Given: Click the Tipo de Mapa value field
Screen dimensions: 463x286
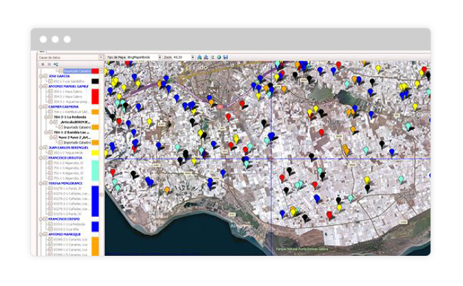Looking at the screenshot, I should pos(143,57).
